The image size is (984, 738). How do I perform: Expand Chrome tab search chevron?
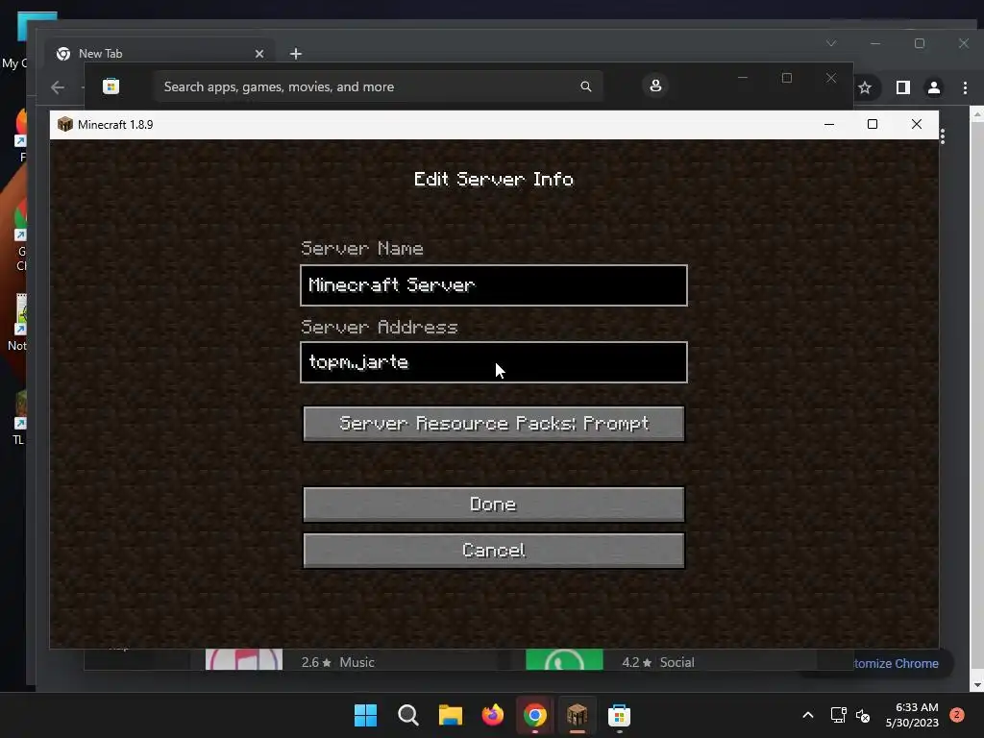[x=831, y=43]
